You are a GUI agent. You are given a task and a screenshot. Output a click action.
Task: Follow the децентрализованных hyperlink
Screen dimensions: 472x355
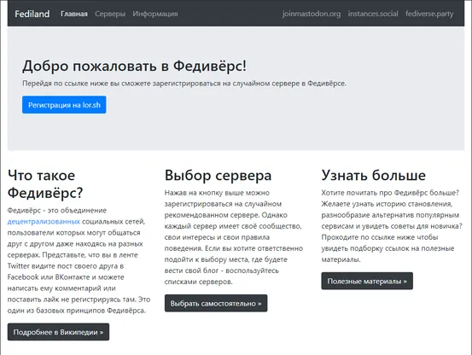click(44, 221)
